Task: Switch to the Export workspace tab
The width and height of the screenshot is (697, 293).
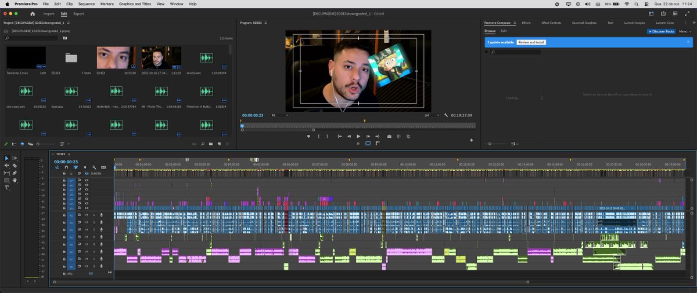Action: pyautogui.click(x=78, y=13)
